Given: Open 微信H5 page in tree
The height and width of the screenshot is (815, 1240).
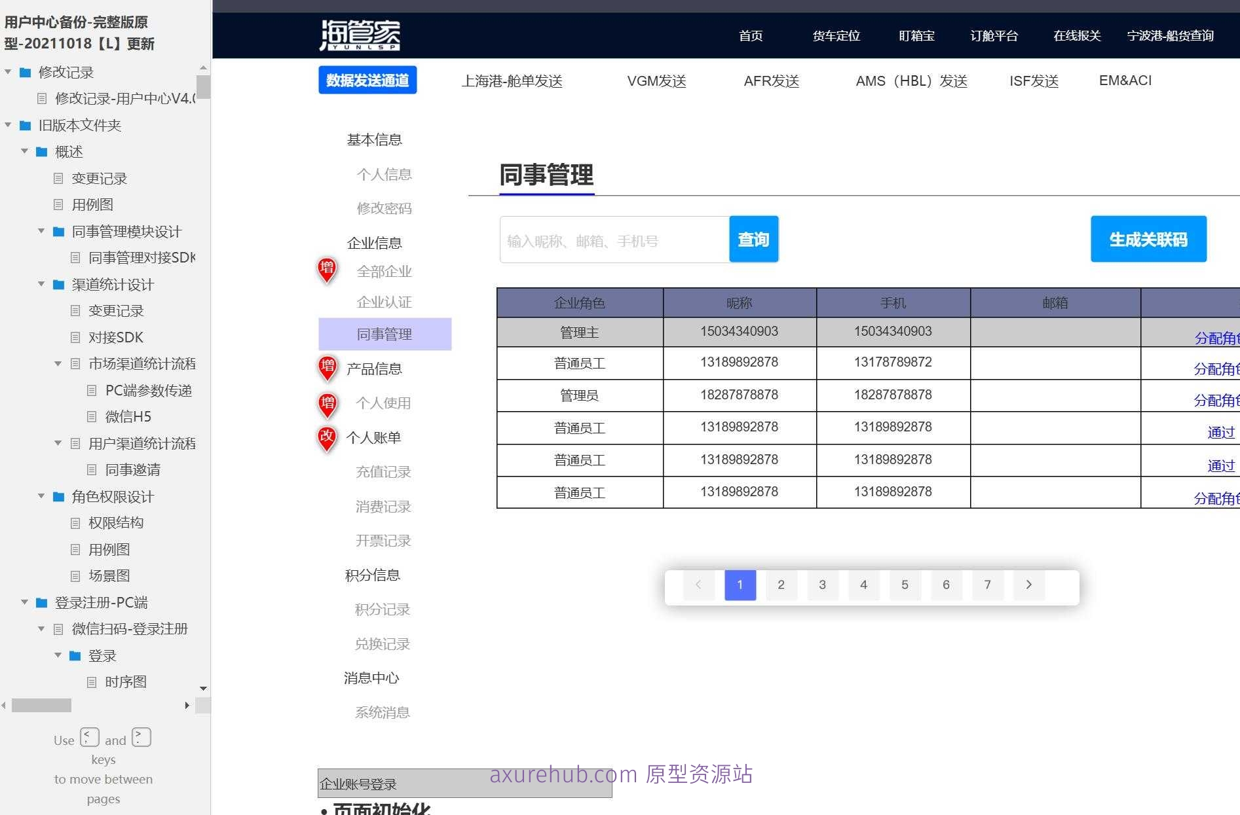Looking at the screenshot, I should coord(128,417).
